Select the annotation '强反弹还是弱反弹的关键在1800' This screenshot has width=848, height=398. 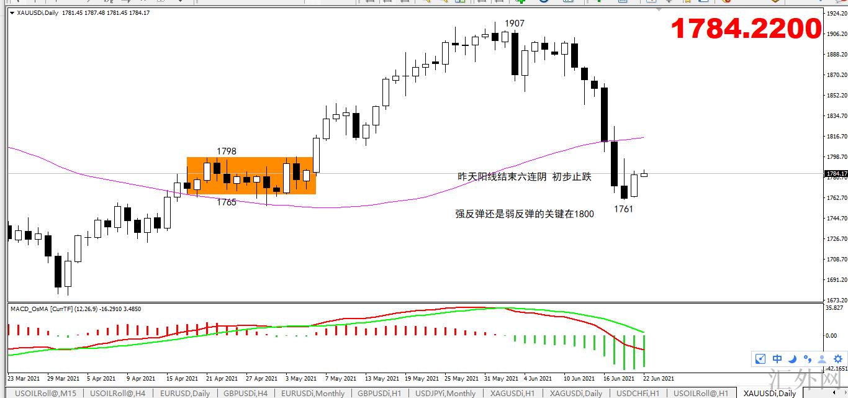point(525,214)
